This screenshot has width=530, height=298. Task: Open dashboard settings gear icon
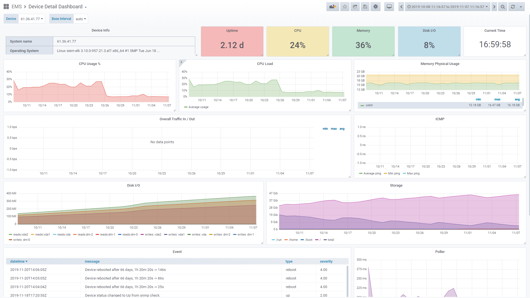(375, 7)
